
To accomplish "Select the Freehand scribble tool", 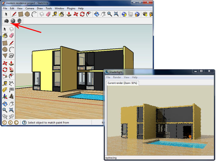I will pos(12,56).
